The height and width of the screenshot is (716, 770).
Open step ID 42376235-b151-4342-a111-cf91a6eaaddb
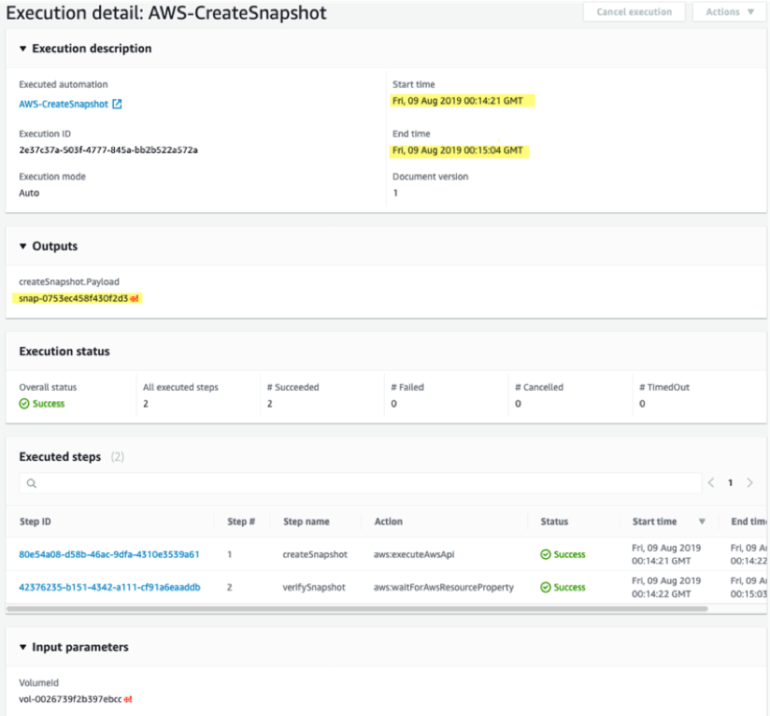109,587
